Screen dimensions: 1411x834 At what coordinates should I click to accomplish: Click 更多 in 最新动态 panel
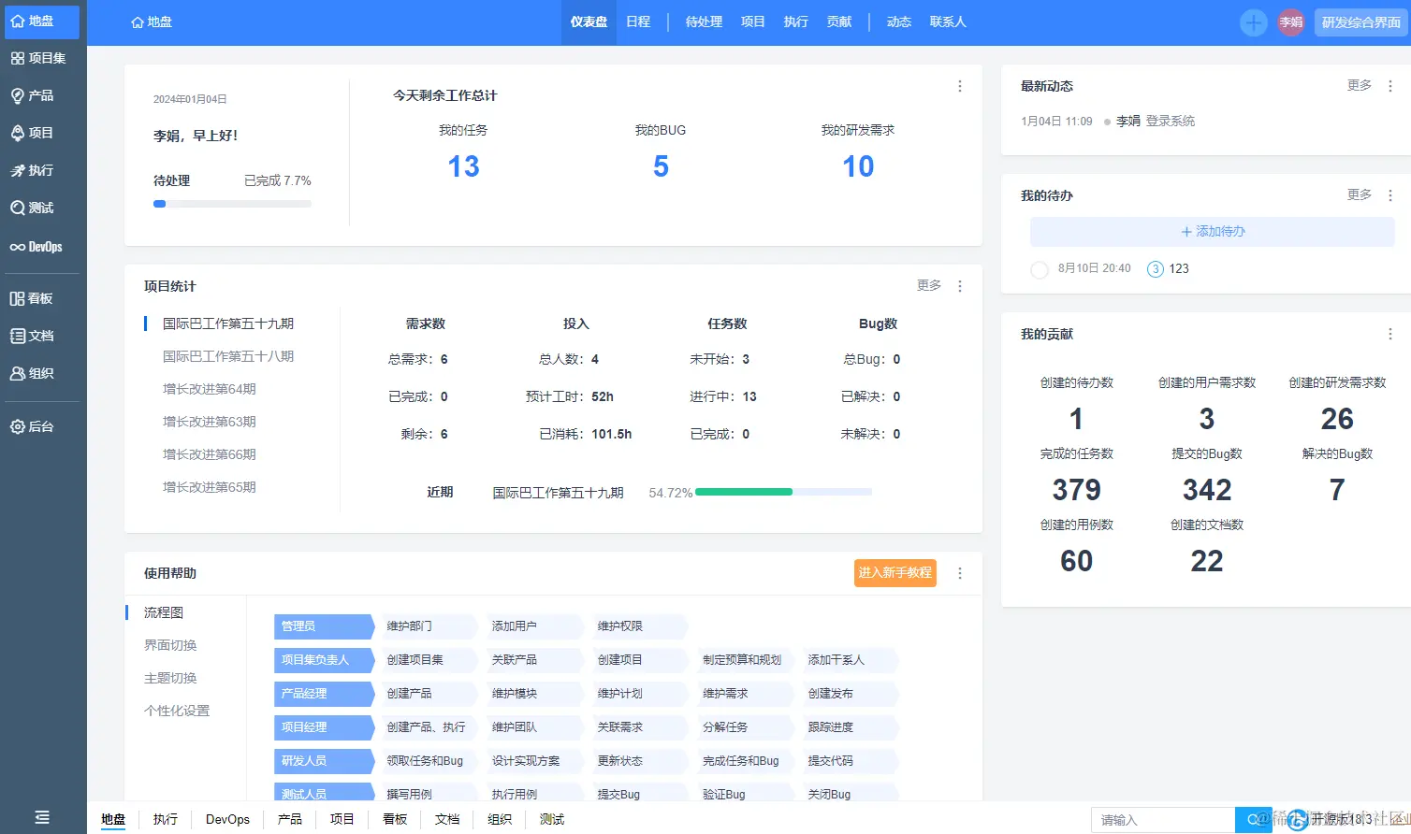[x=1360, y=85]
